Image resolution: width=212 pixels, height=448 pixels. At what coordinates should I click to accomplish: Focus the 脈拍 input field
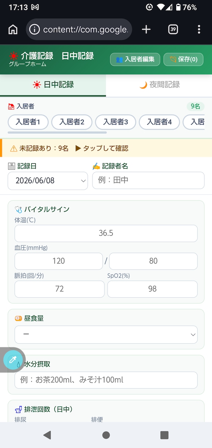[x=60, y=289]
